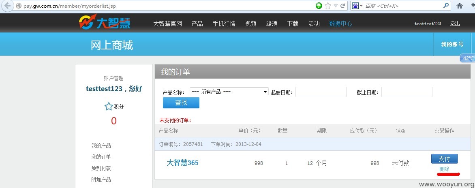Log out via 退出 link
The image size is (475, 188).
point(455,23)
